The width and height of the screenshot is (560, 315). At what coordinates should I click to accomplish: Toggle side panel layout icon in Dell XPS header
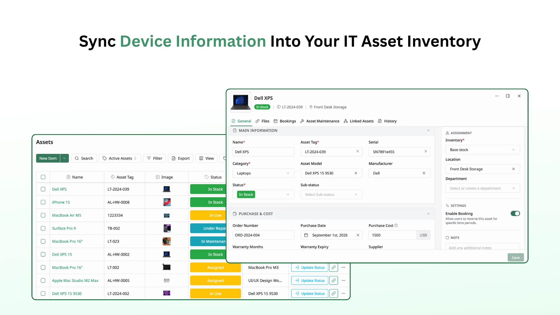508,96
